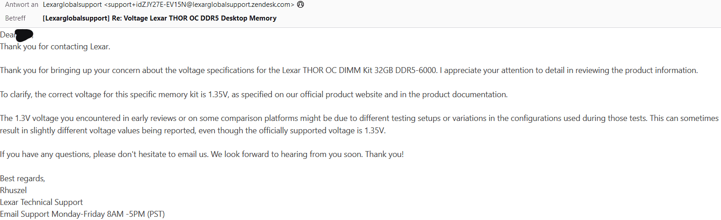The width and height of the screenshot is (721, 220).
Task: Click the "Thank you for contacting Lexar." line
Action: (55, 47)
